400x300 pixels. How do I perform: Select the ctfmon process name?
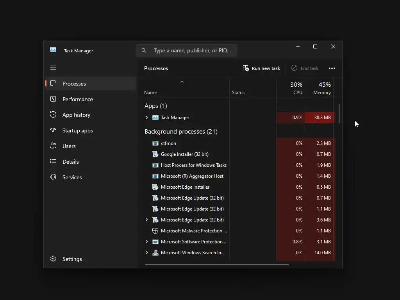(168, 143)
